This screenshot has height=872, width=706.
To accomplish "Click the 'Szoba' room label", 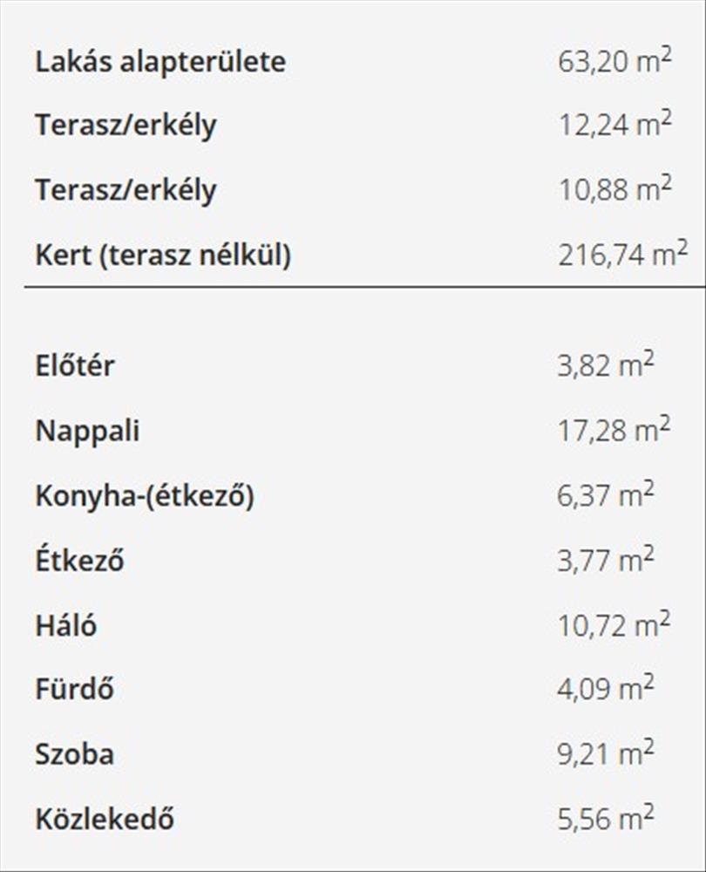I will click(x=75, y=754).
